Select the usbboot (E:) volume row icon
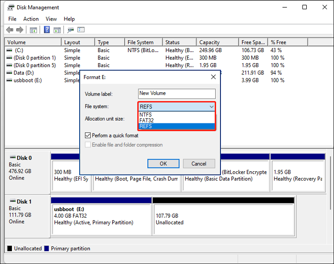 (10, 80)
